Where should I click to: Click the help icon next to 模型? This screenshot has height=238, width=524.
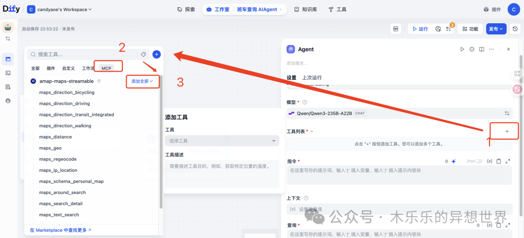(305, 103)
